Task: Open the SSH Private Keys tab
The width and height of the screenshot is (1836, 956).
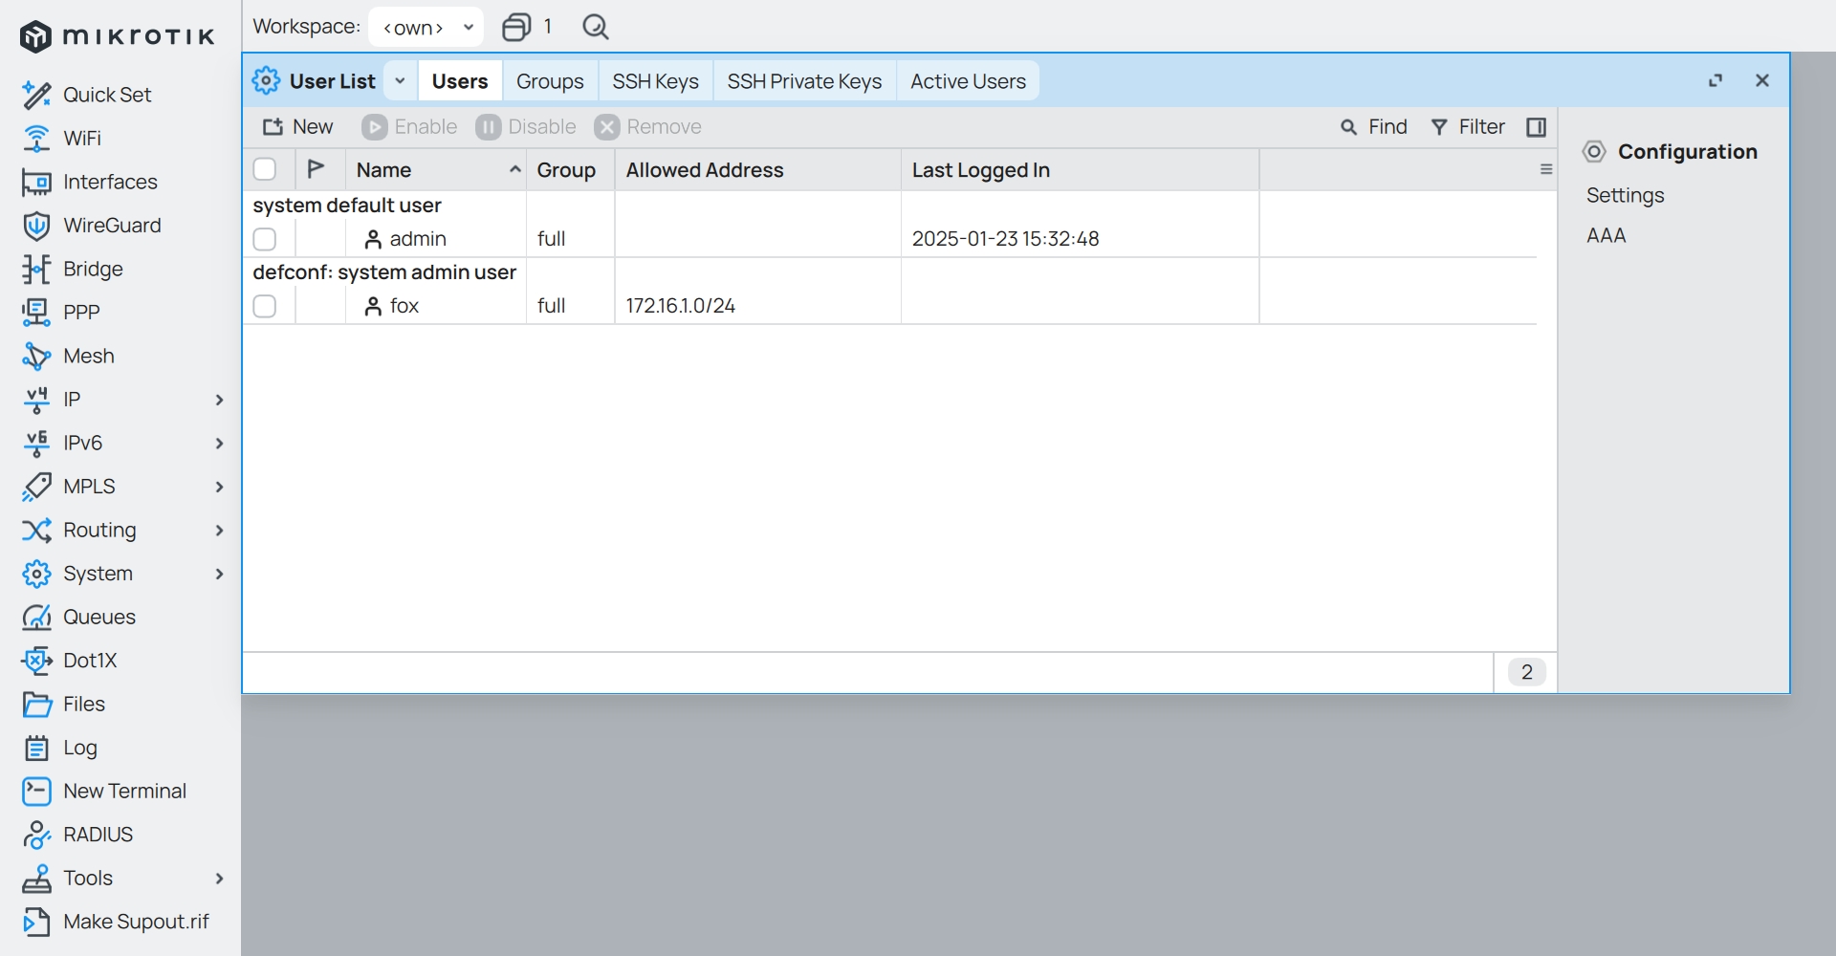Action: (x=804, y=81)
